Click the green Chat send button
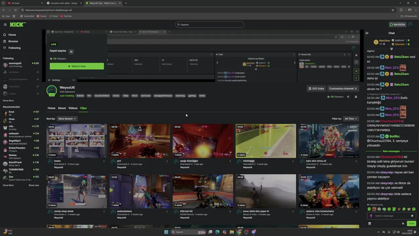Viewport: 419px width, 236px height. pyautogui.click(x=411, y=224)
